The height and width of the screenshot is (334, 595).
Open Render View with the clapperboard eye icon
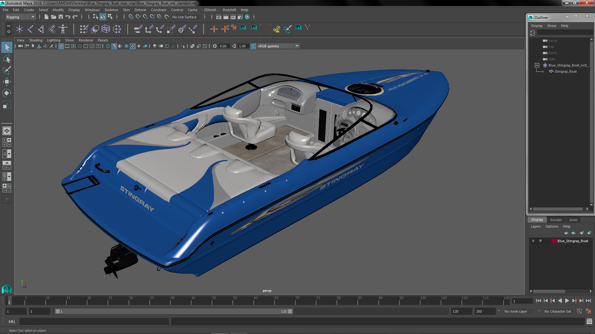(219, 17)
